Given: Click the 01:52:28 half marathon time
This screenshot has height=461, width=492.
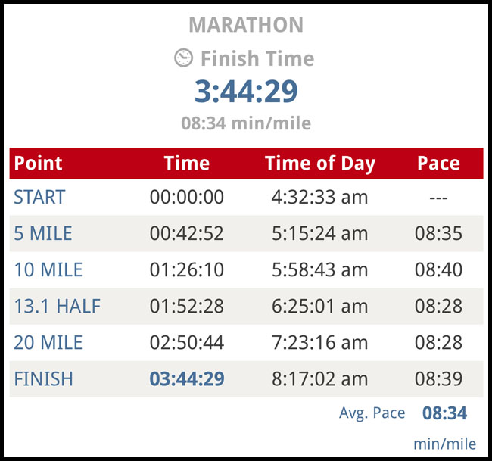Looking at the screenshot, I should tap(187, 307).
